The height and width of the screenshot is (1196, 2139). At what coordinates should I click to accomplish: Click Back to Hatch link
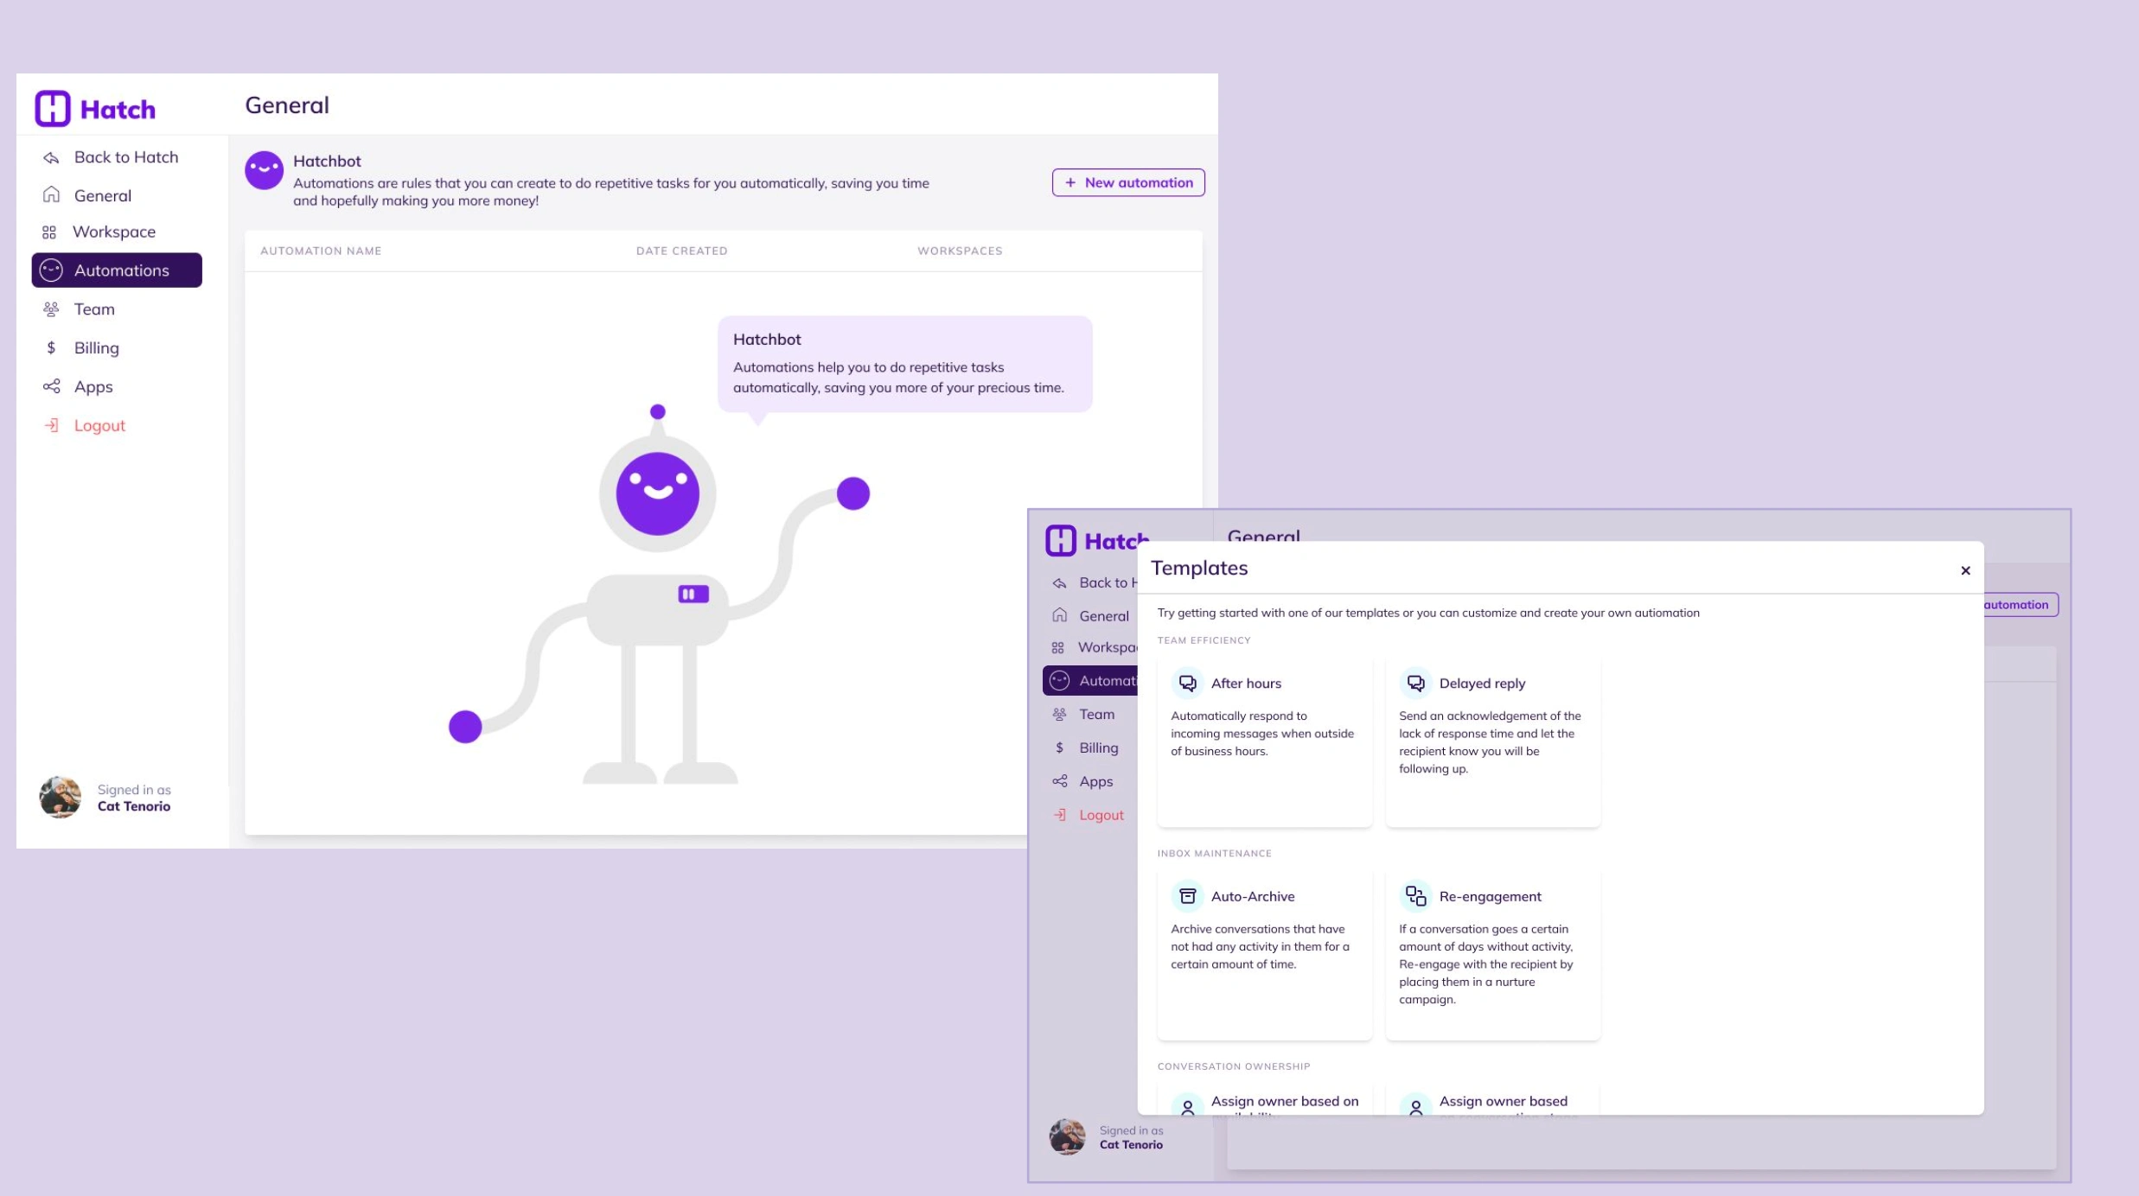125,156
